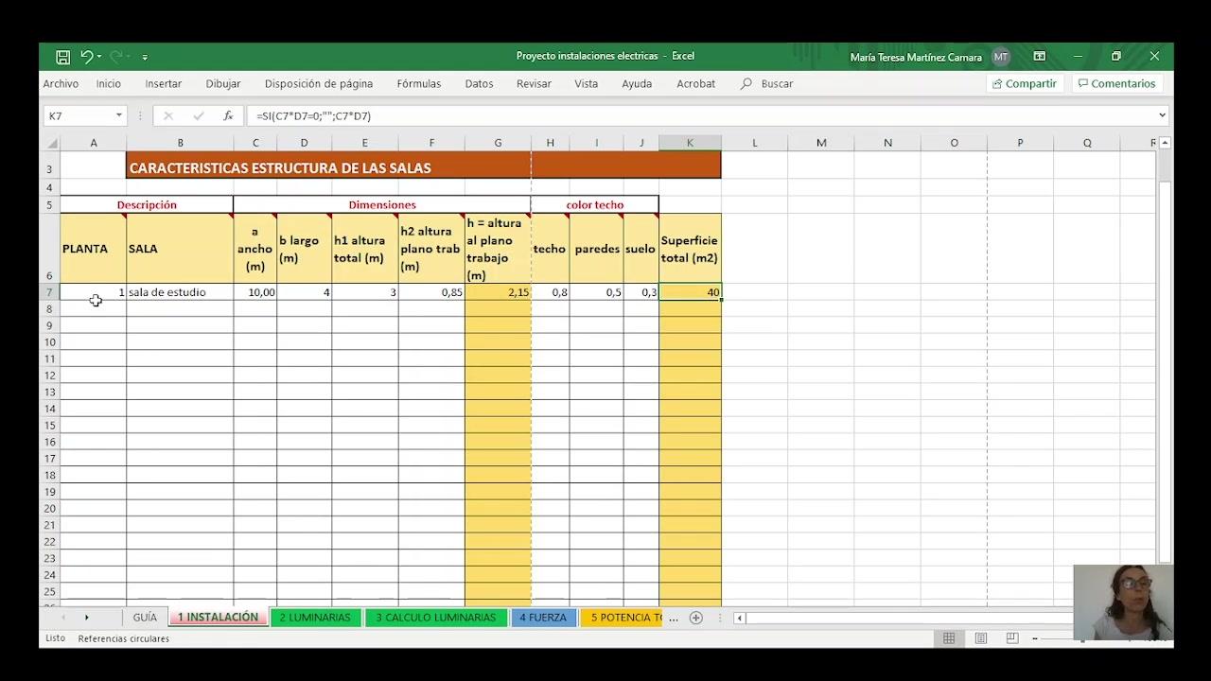The height and width of the screenshot is (681, 1211).
Task: Open the Acrobat tab
Action: (x=696, y=83)
